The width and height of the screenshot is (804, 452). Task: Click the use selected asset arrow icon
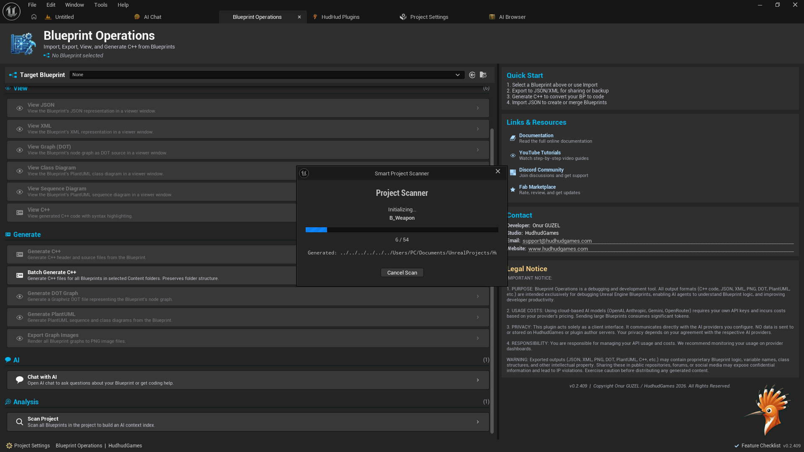(x=472, y=75)
